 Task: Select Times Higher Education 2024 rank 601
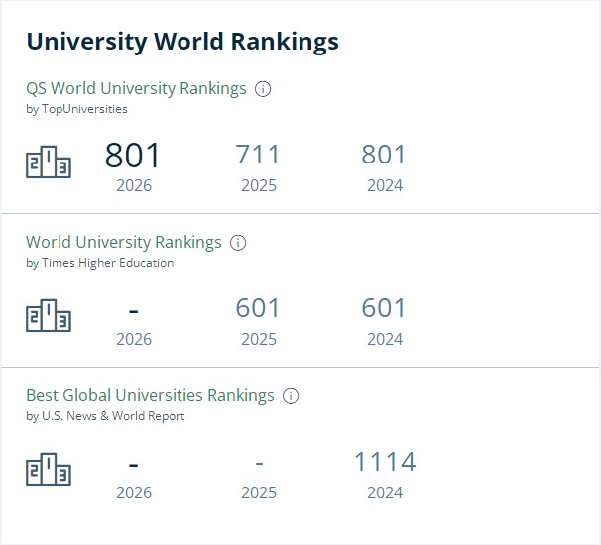pos(383,308)
